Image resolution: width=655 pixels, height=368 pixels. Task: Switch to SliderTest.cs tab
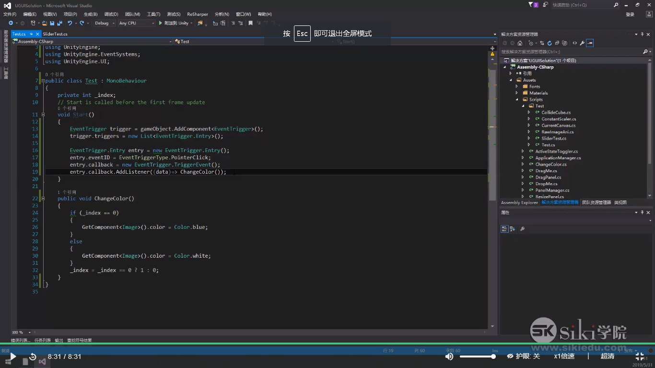click(55, 34)
